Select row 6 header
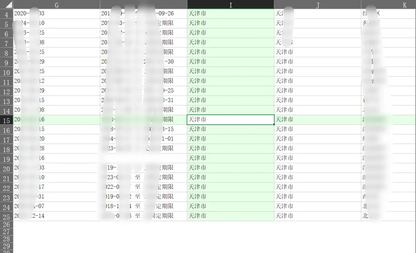The height and width of the screenshot is (253, 416). coord(7,33)
